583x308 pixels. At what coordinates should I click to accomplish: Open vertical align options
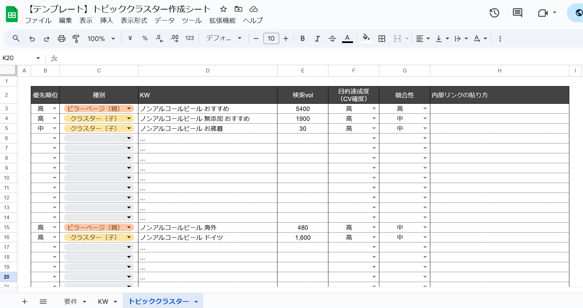point(442,39)
